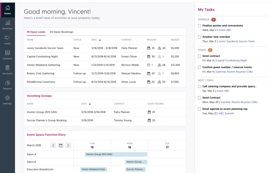The width and height of the screenshot is (270, 173).
Task: Open Settings gear in sidebar
Action: coord(7,100)
